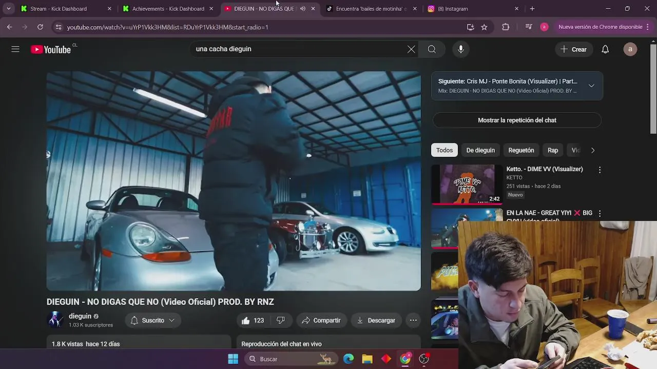
Task: Download video with Descargar button
Action: (376, 320)
